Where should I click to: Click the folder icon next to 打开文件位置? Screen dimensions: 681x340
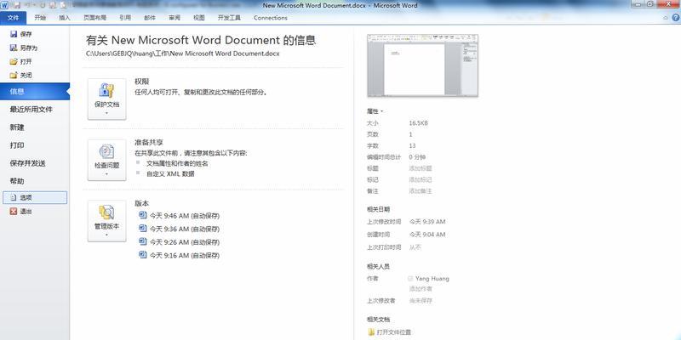(371, 332)
